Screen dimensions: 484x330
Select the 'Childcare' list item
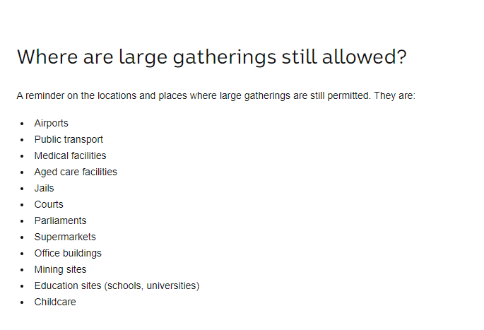[x=55, y=302]
